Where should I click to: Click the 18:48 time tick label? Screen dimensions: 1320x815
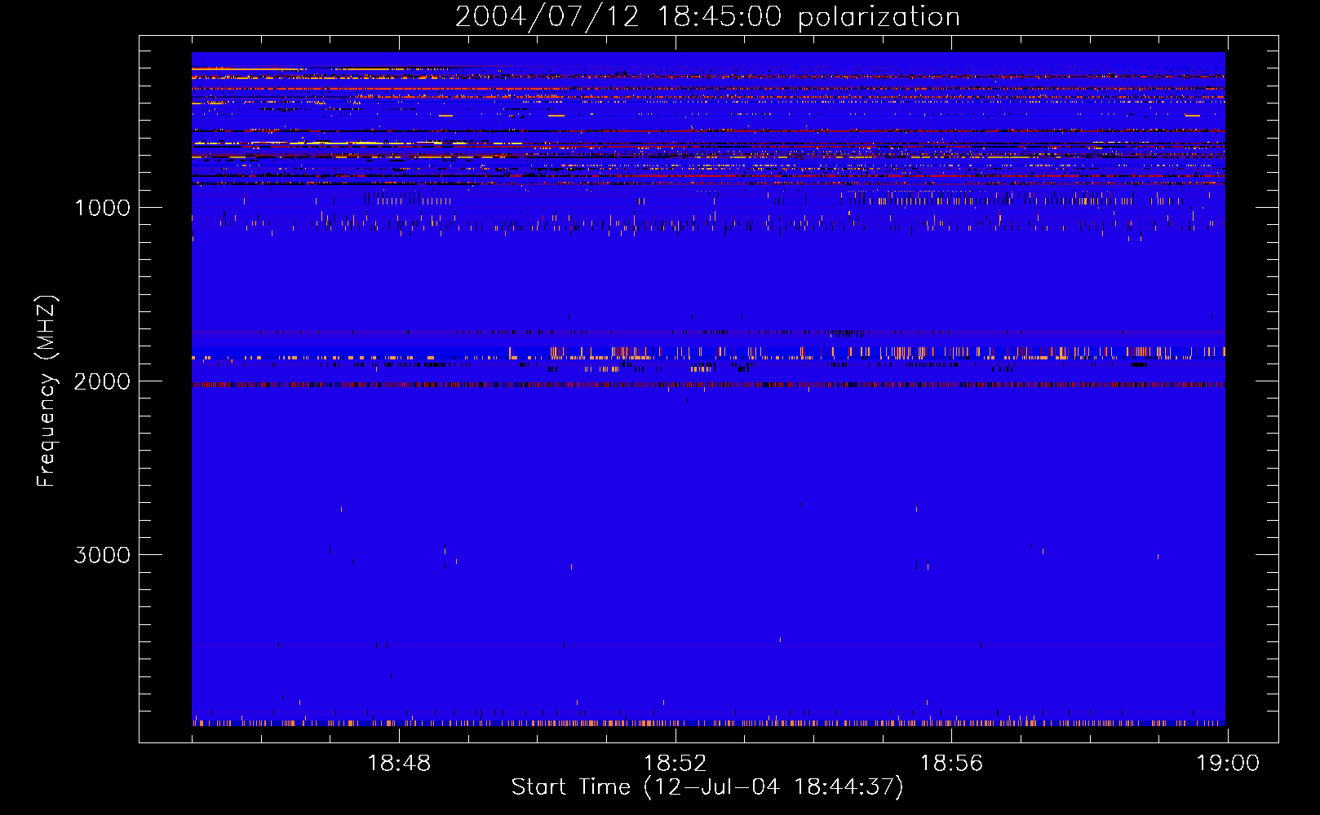click(x=399, y=764)
